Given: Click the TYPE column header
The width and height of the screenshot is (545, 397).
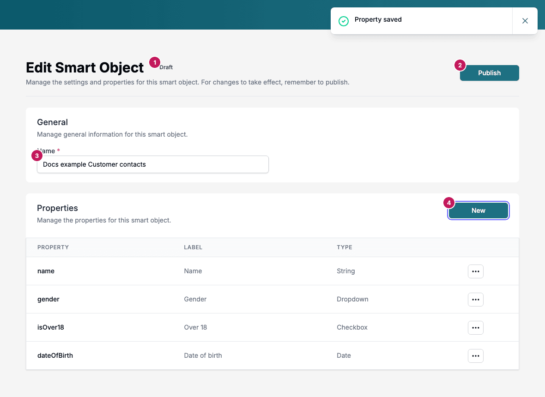Looking at the screenshot, I should 345,247.
